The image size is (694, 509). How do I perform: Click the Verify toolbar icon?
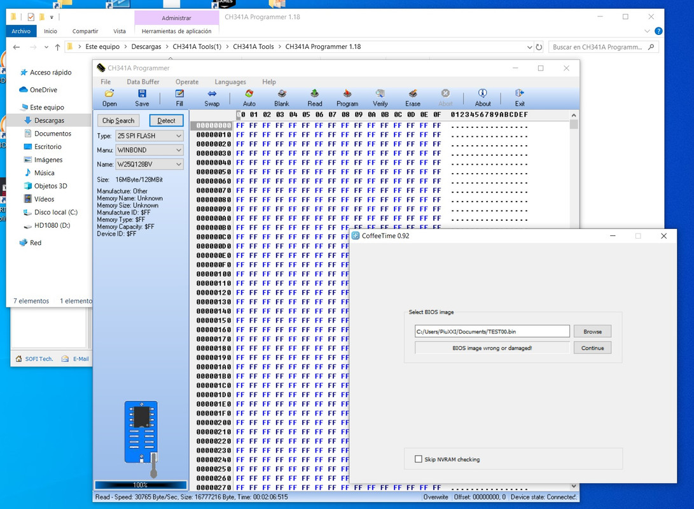[x=380, y=98]
